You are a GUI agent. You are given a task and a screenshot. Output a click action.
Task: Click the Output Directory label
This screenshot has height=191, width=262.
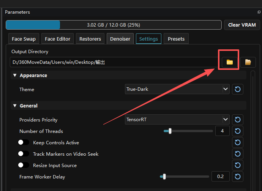[30, 52]
